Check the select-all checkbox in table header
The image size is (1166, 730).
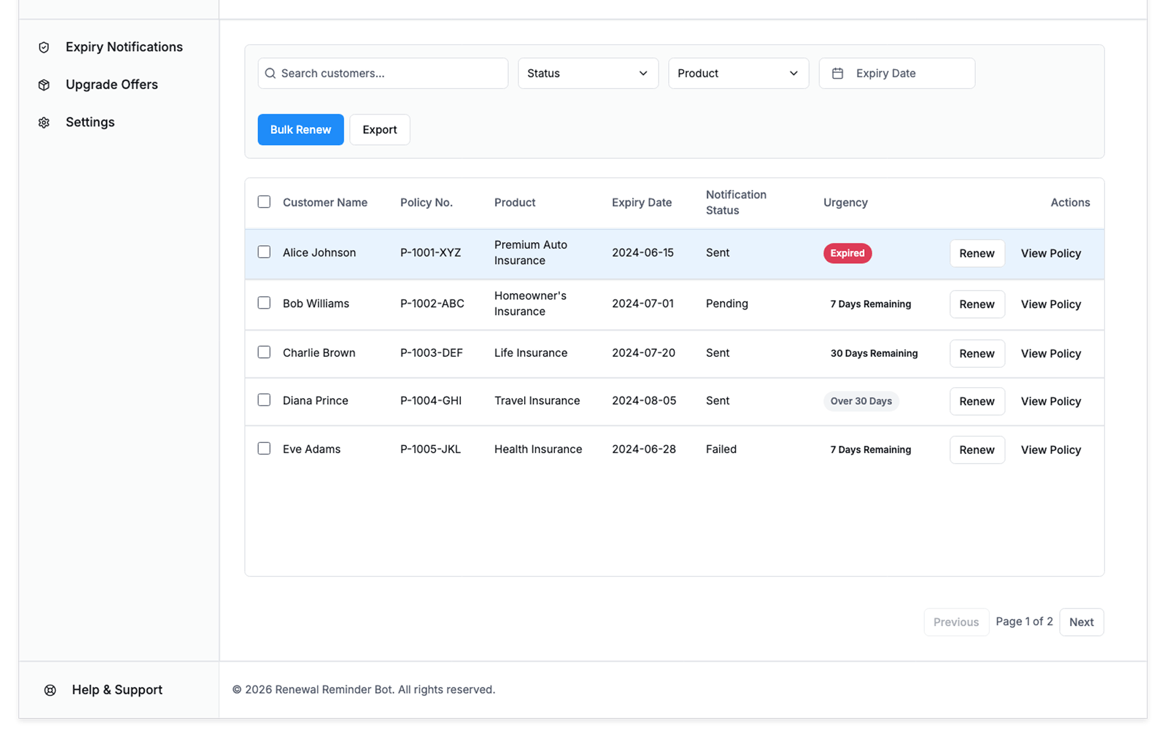click(264, 201)
